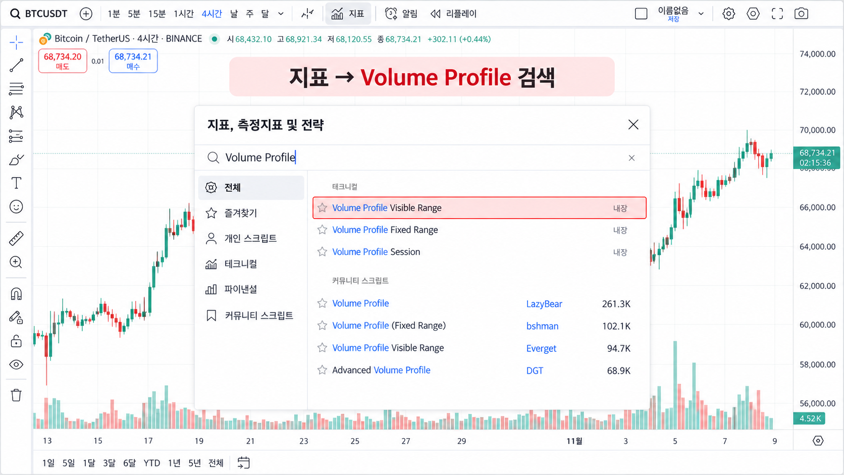Open chart settings gear icon

coord(728,14)
